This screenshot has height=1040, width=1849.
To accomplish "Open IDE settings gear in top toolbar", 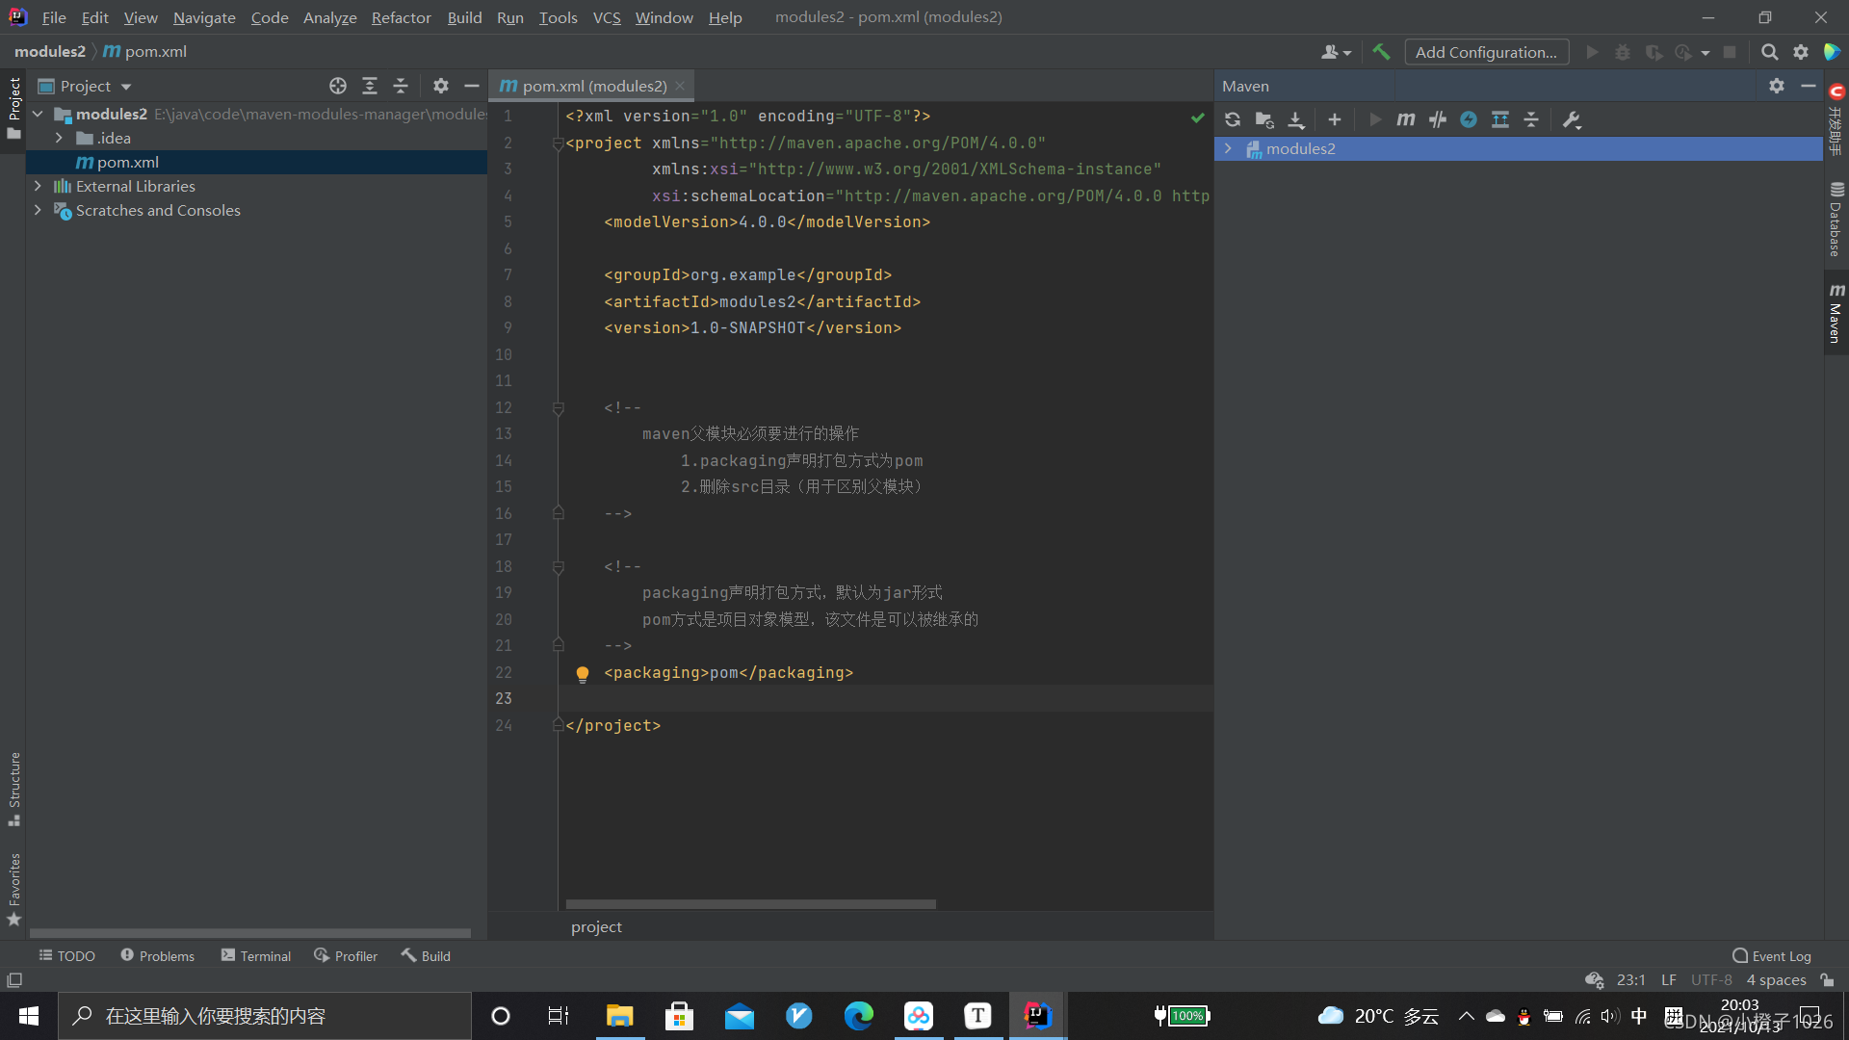I will coord(1801,52).
